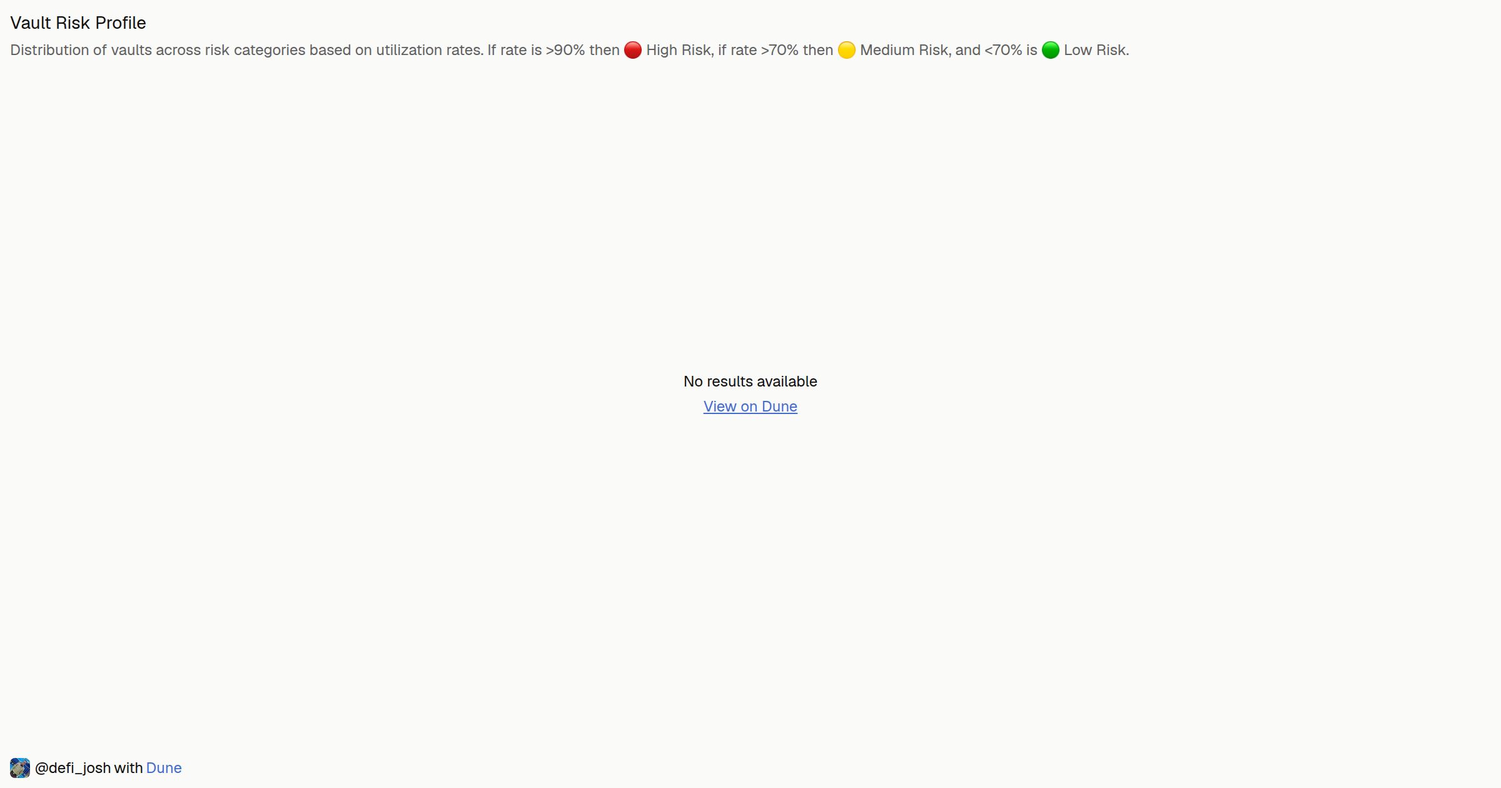Screen dimensions: 1501x788
Task: Open the 'View on Dune' link
Action: pyautogui.click(x=750, y=407)
